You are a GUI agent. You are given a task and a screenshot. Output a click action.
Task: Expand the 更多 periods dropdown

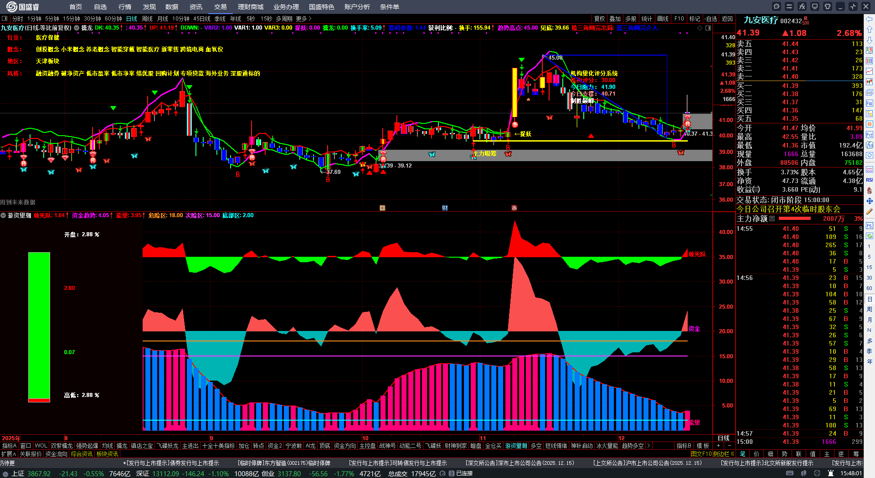tap(304, 19)
